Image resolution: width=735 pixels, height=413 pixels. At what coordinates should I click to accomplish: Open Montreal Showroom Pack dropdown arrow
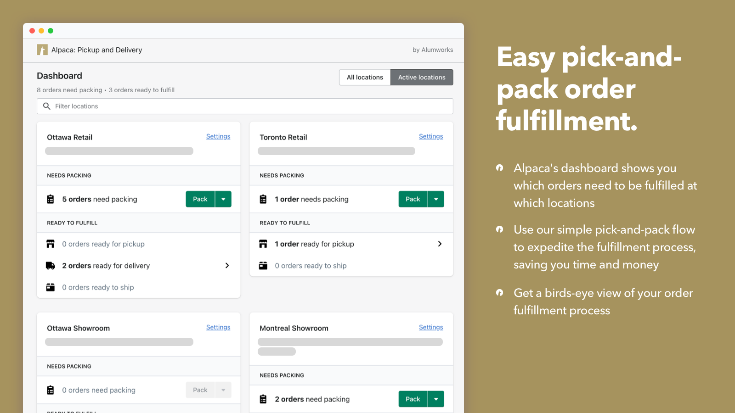436,399
